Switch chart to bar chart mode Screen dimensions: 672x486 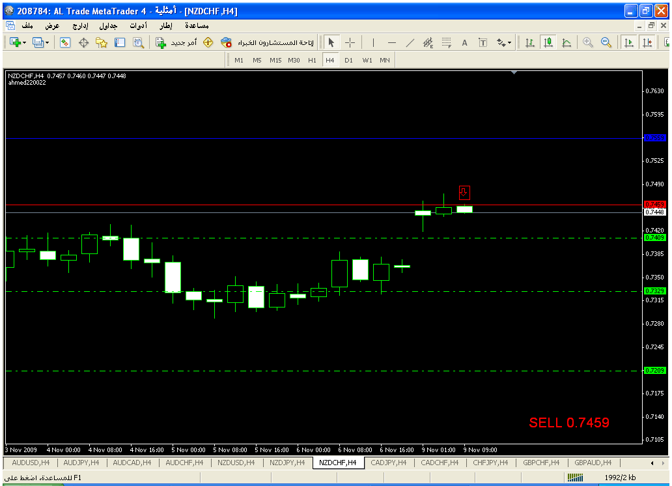click(x=530, y=42)
